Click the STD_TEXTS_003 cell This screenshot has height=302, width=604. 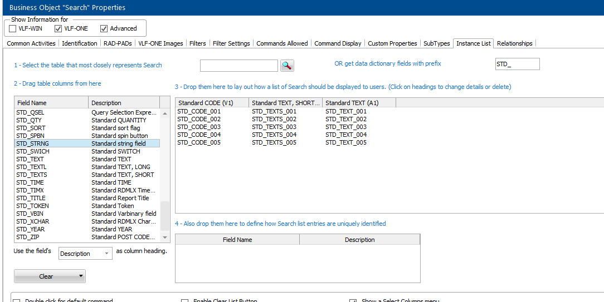(274, 127)
